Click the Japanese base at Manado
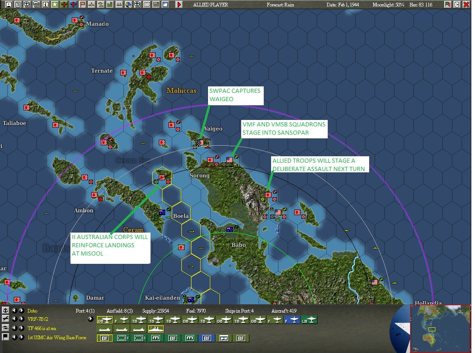 coord(75,20)
